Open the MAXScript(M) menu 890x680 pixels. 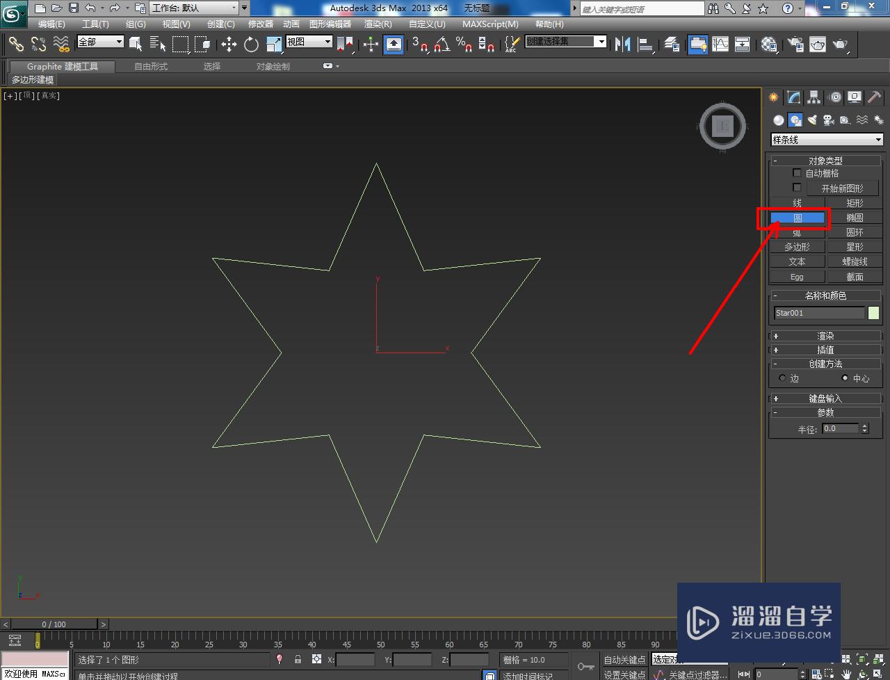coord(490,24)
